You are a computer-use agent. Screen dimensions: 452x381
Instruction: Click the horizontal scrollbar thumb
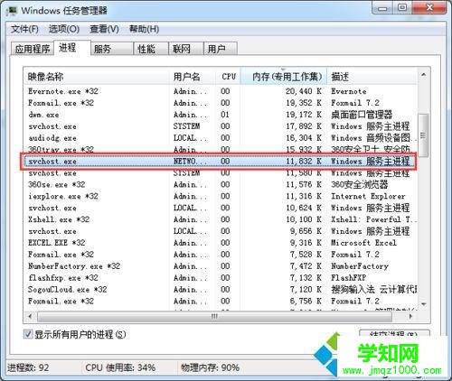click(214, 316)
